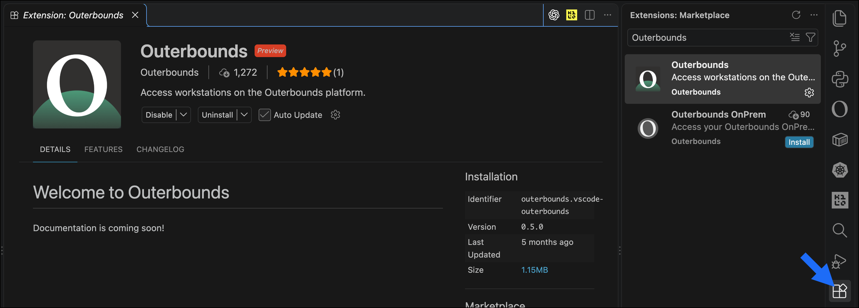Open the Explorer files view icon
Viewport: 859px width, 308px height.
pyautogui.click(x=839, y=18)
